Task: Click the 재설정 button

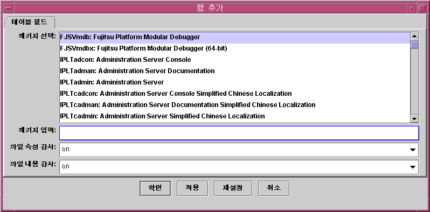Action: click(x=233, y=188)
